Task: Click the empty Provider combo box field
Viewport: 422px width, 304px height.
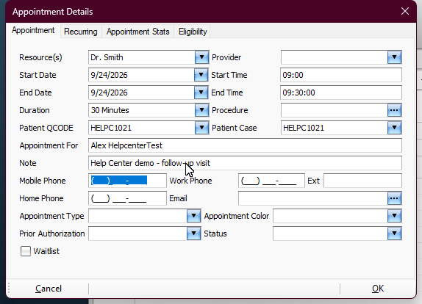Action: pyautogui.click(x=335, y=57)
